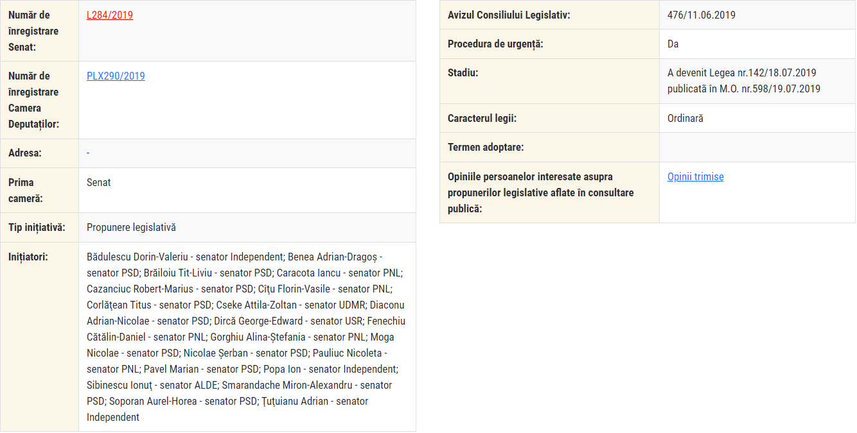Click the 476/11.06.2019 avis value
The image size is (857, 433).
tap(702, 15)
